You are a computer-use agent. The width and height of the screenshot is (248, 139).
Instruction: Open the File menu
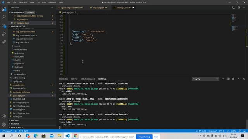click(9, 3)
